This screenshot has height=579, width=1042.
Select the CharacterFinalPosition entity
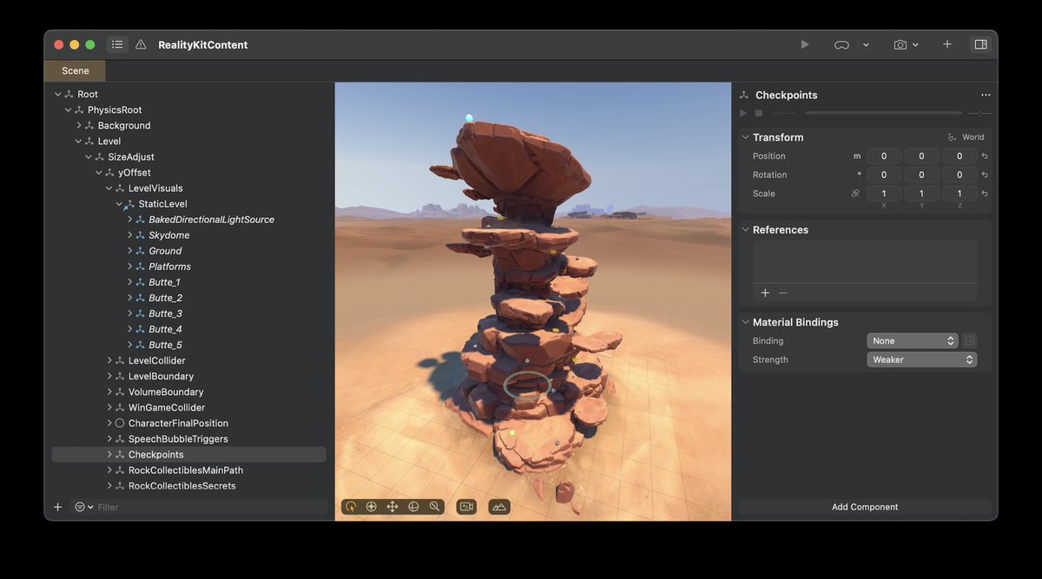click(178, 424)
